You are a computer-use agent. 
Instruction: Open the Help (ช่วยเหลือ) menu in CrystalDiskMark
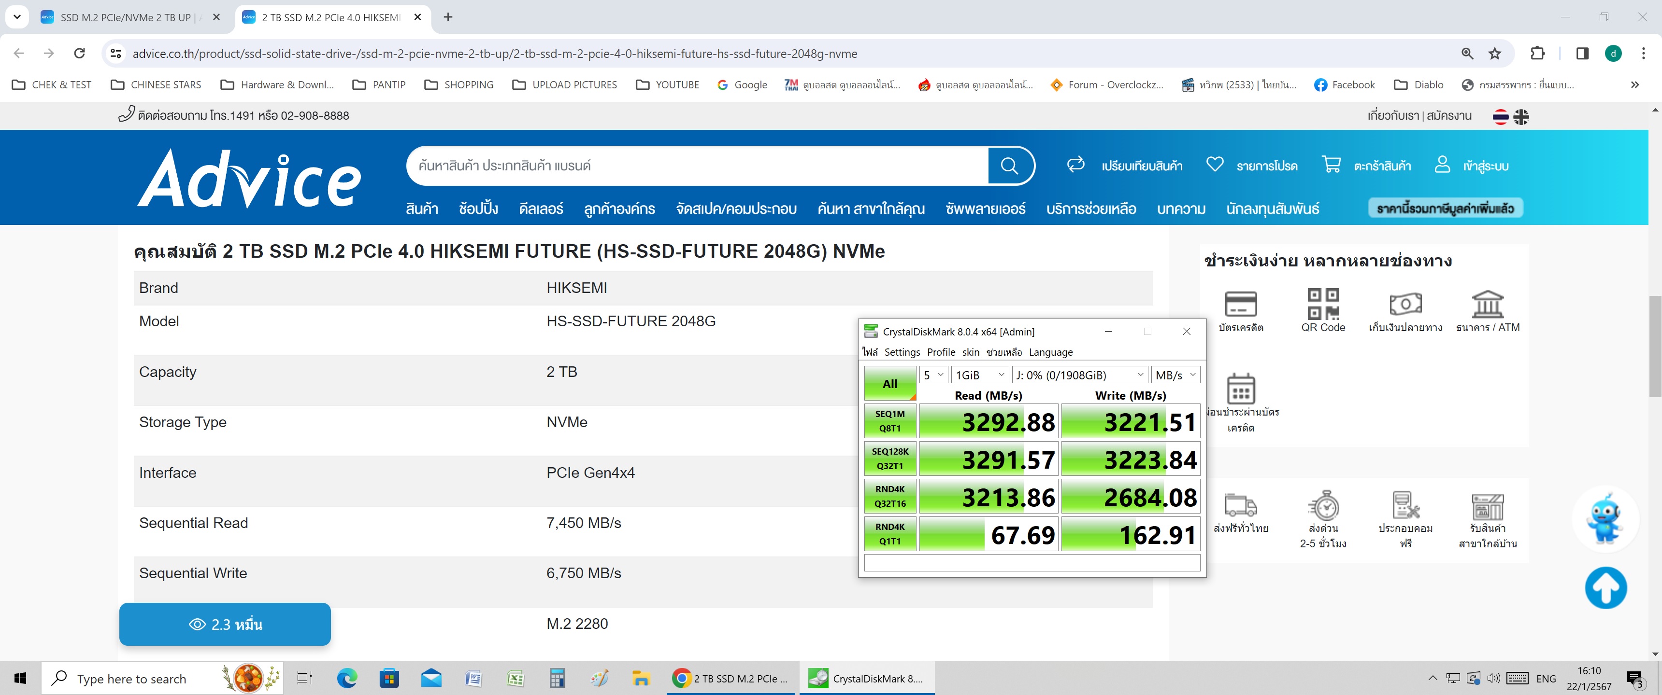[1004, 352]
